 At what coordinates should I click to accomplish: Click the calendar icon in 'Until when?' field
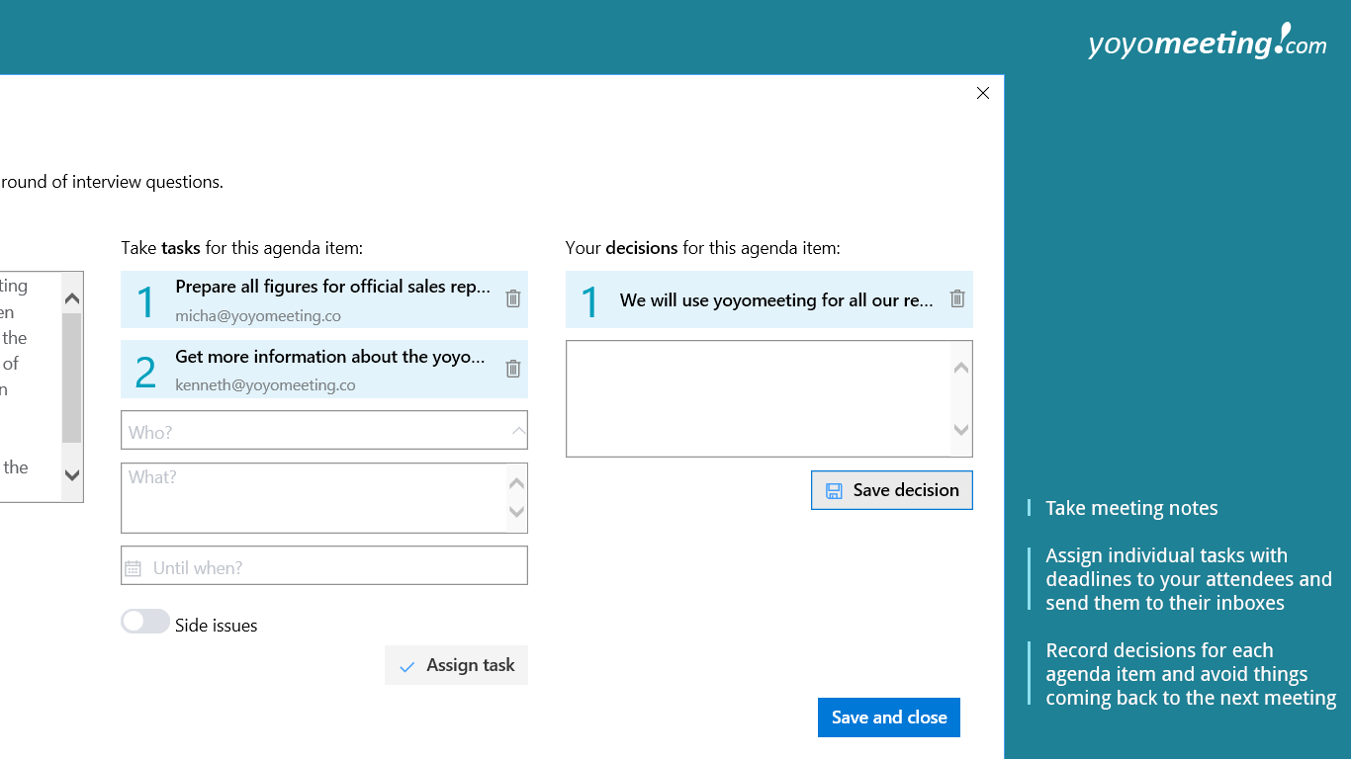point(134,568)
